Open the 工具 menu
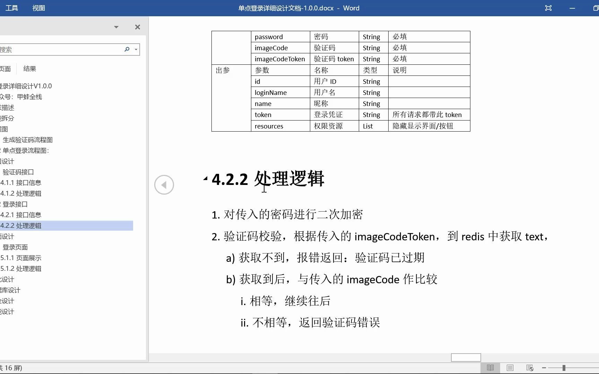This screenshot has width=599, height=374. coord(11,8)
